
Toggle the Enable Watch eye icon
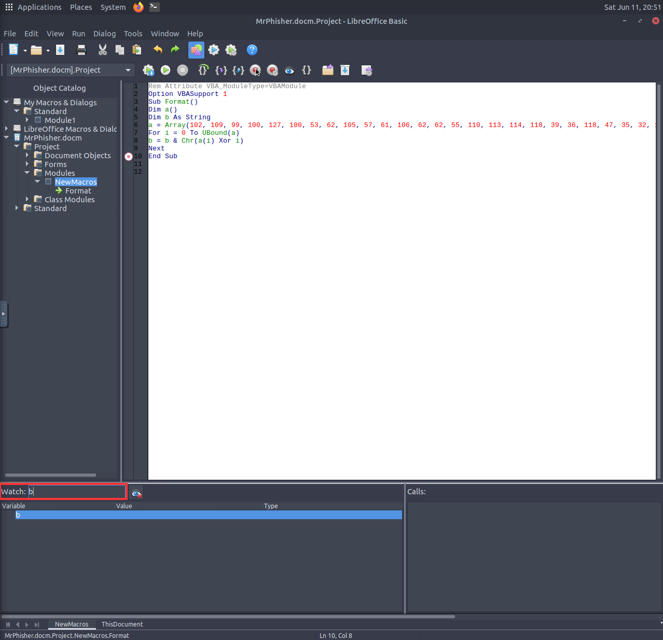(289, 70)
